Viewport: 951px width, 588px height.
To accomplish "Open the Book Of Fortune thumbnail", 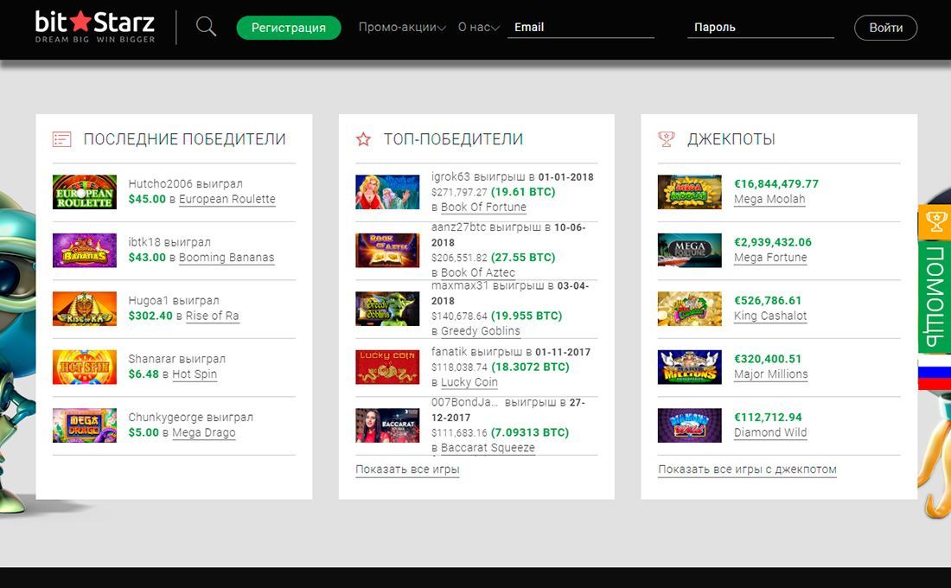I will 387,192.
